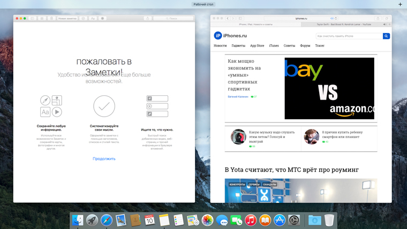Go back with Safari back arrow
The height and width of the screenshot is (229, 407).
228,18
